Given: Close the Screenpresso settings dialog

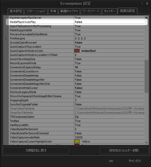Looking at the screenshot, I should (147, 4).
